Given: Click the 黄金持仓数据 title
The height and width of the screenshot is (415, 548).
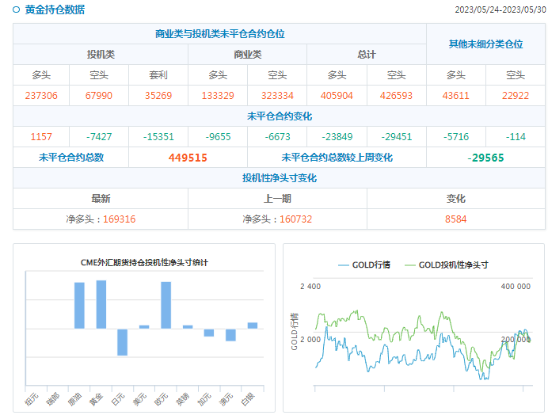Looking at the screenshot, I should click(x=55, y=10).
